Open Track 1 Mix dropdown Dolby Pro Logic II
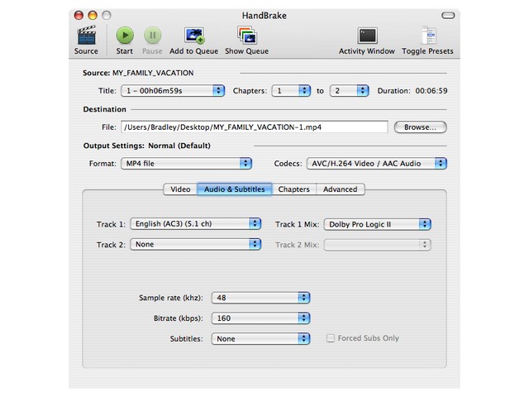Image resolution: width=529 pixels, height=397 pixels. (x=377, y=224)
